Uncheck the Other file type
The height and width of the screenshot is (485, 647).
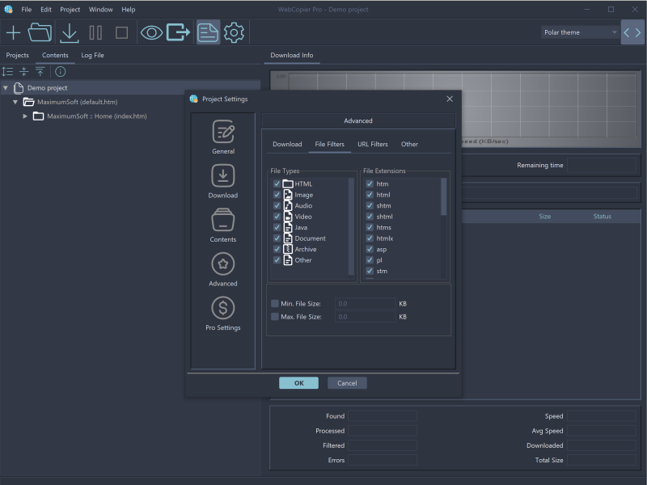point(277,260)
